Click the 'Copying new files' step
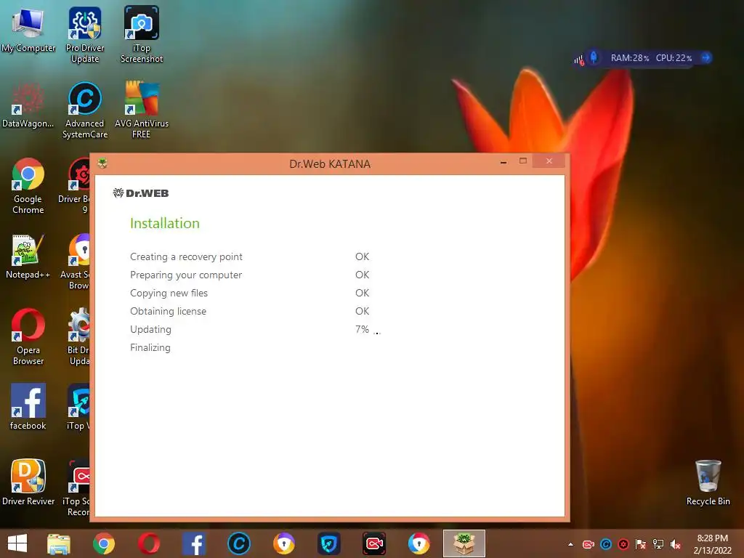 (x=169, y=293)
